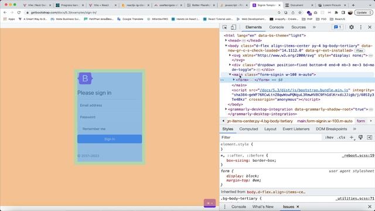Open the Apps bookmarks shortcut
The image size is (375, 211).
pyautogui.click(x=9, y=19)
